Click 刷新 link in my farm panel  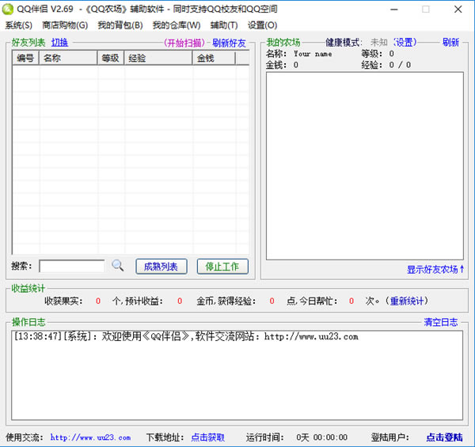pyautogui.click(x=450, y=42)
